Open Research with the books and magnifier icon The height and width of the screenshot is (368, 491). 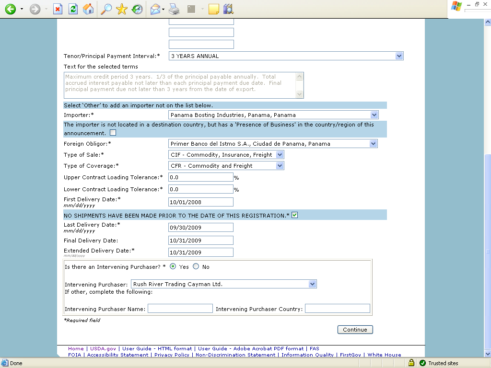pos(229,9)
